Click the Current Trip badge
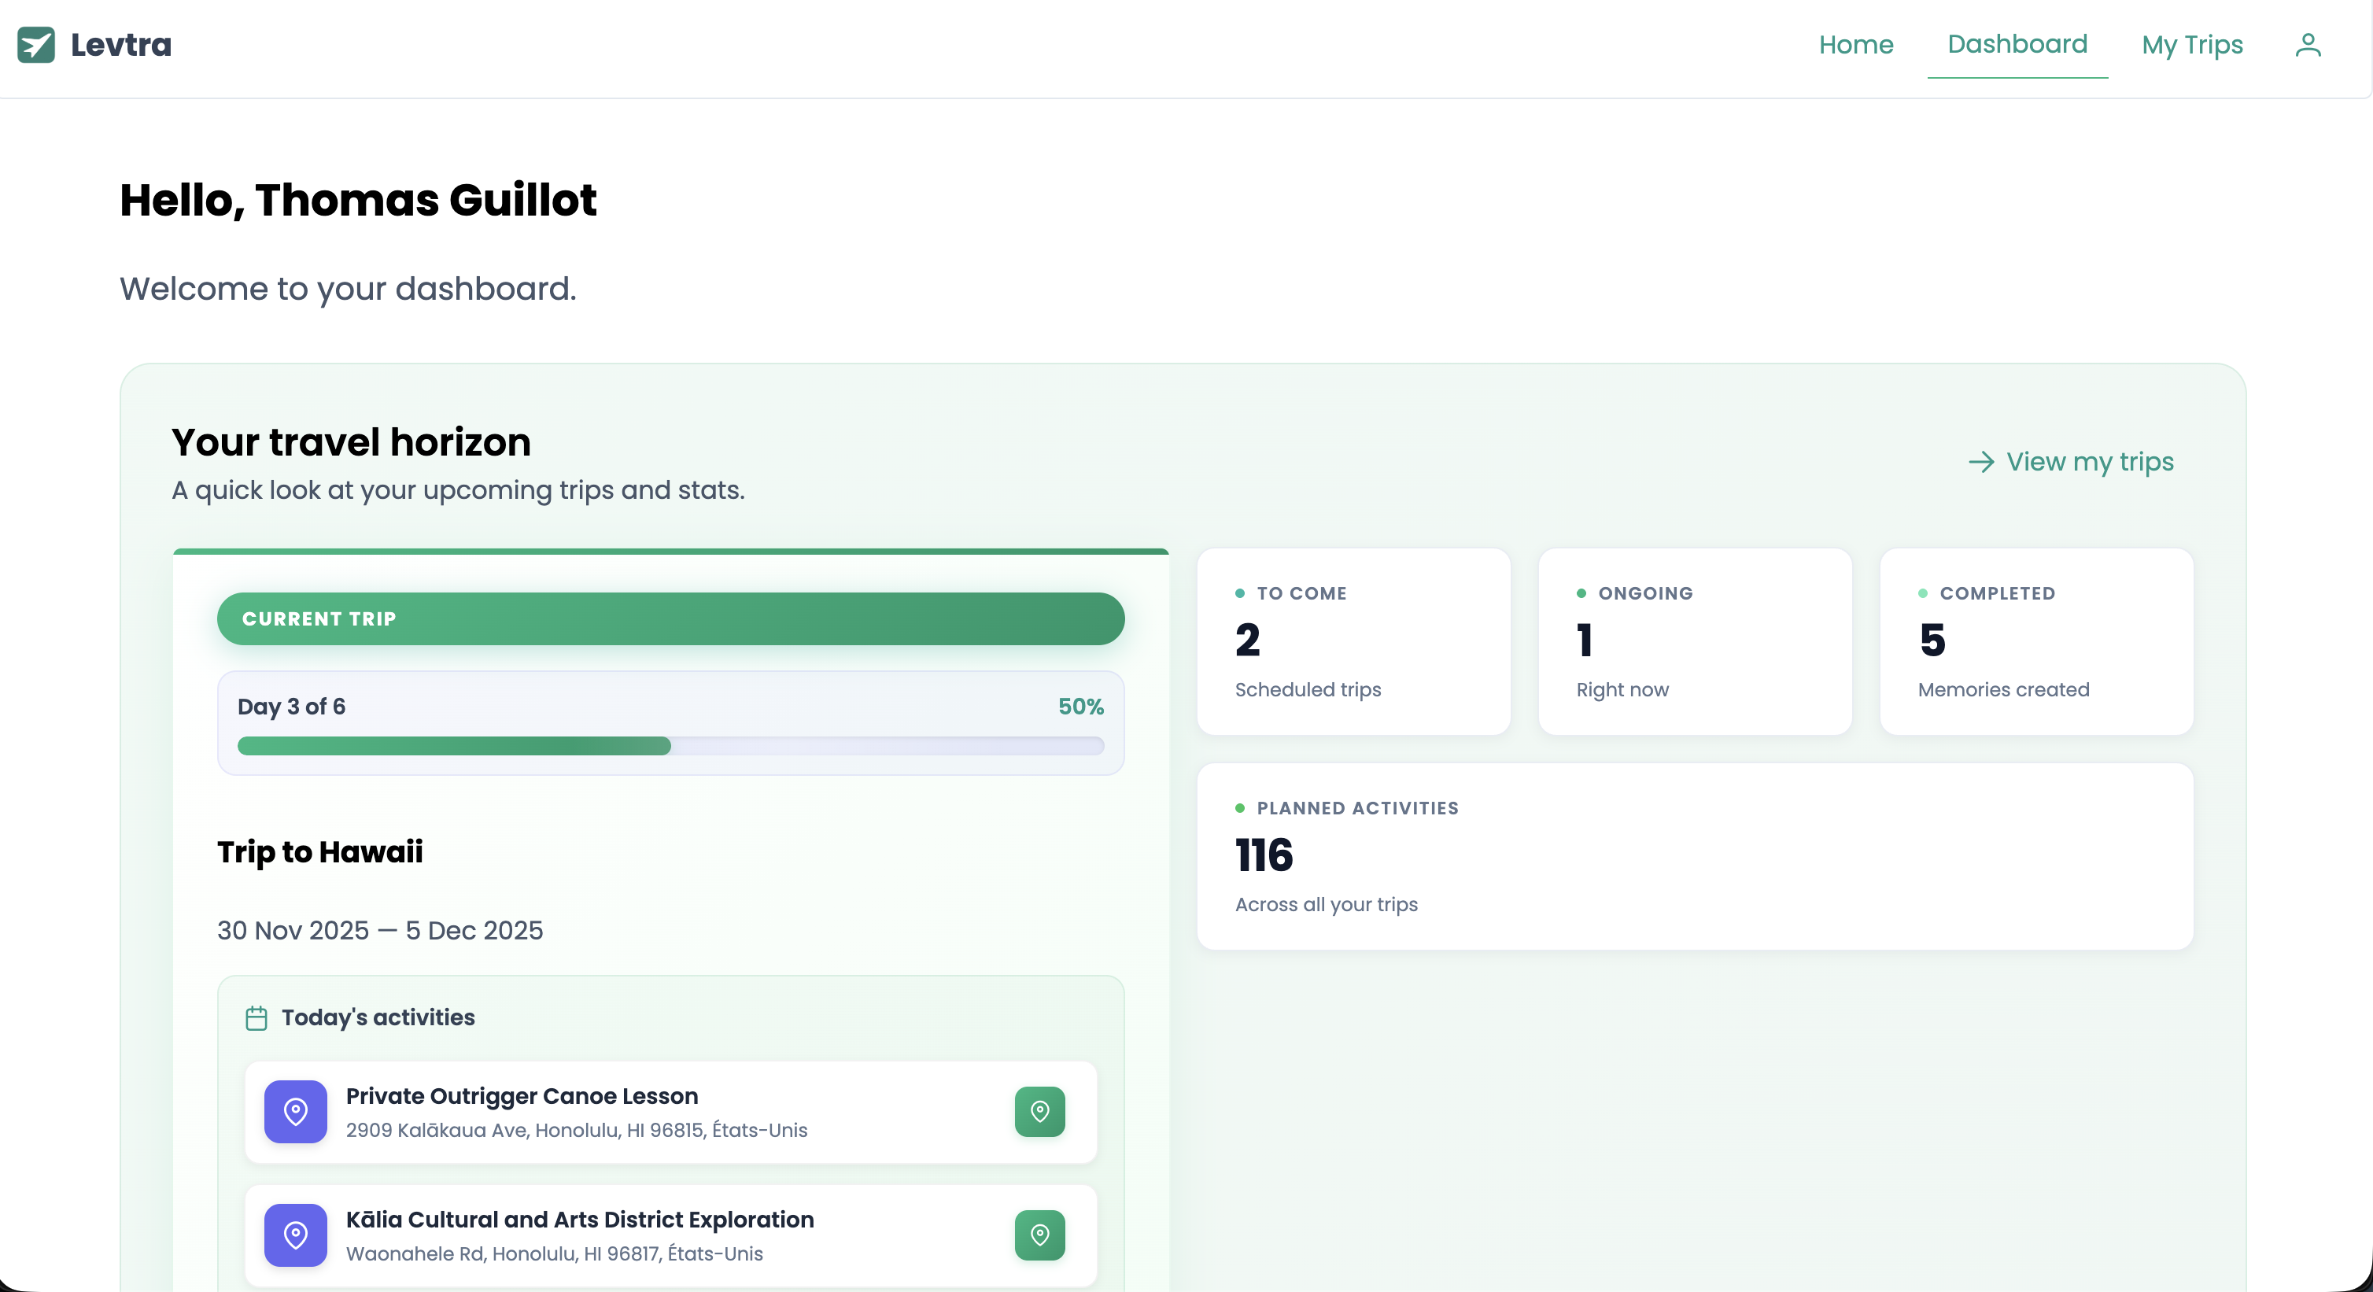The image size is (2373, 1292). tap(670, 618)
